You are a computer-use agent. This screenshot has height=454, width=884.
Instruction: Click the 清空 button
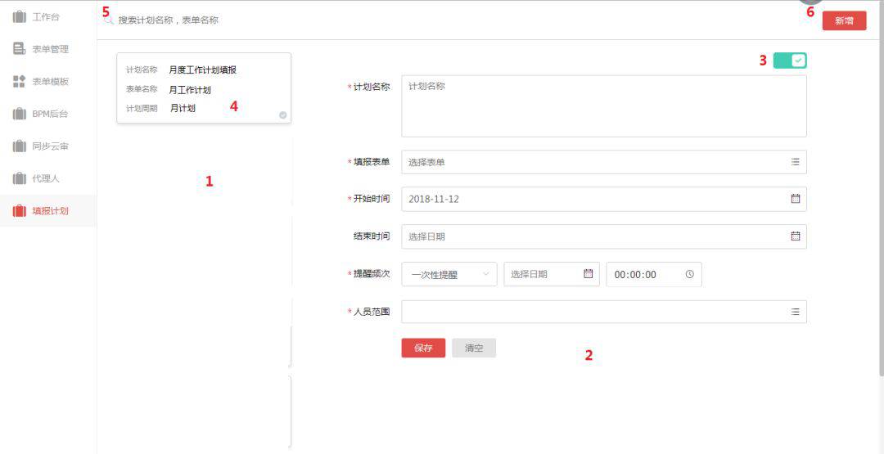[474, 348]
